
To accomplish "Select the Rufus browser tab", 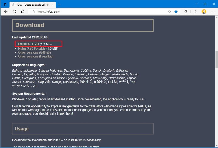I will pyautogui.click(x=33, y=5).
